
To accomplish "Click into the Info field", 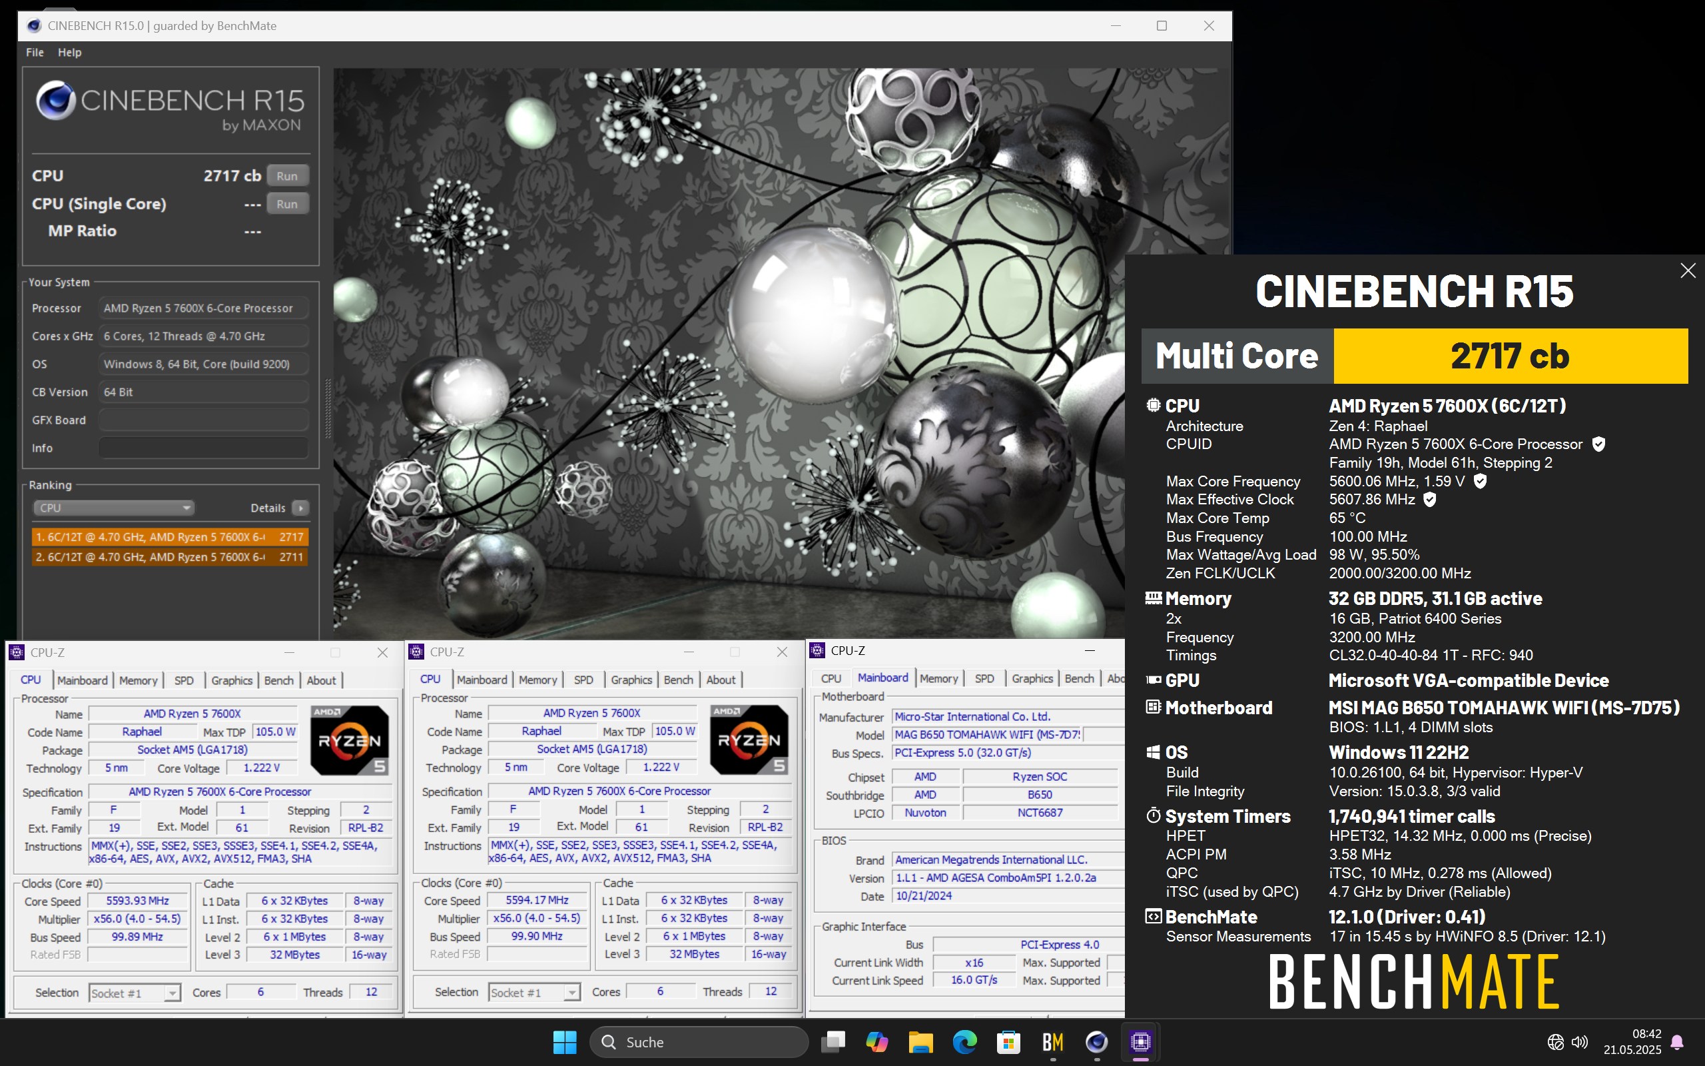I will [x=204, y=448].
